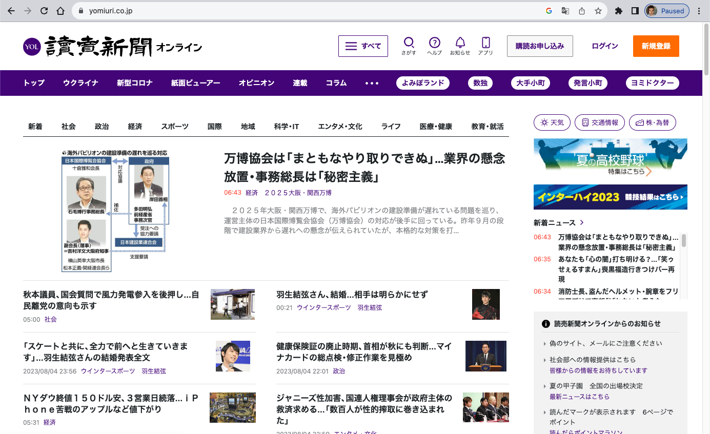Viewport: 710px width, 434px height.
Task: Click the ログイン link
Action: [x=605, y=46]
